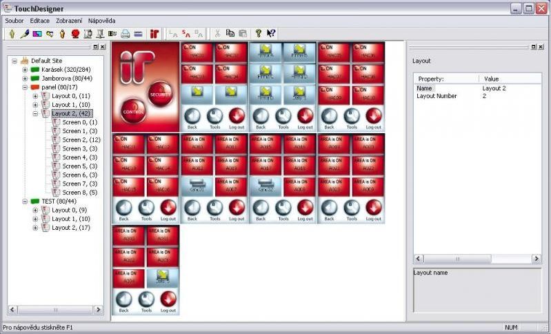Click the red SA text style icon
This screenshot has height=334, width=551.
186,33
